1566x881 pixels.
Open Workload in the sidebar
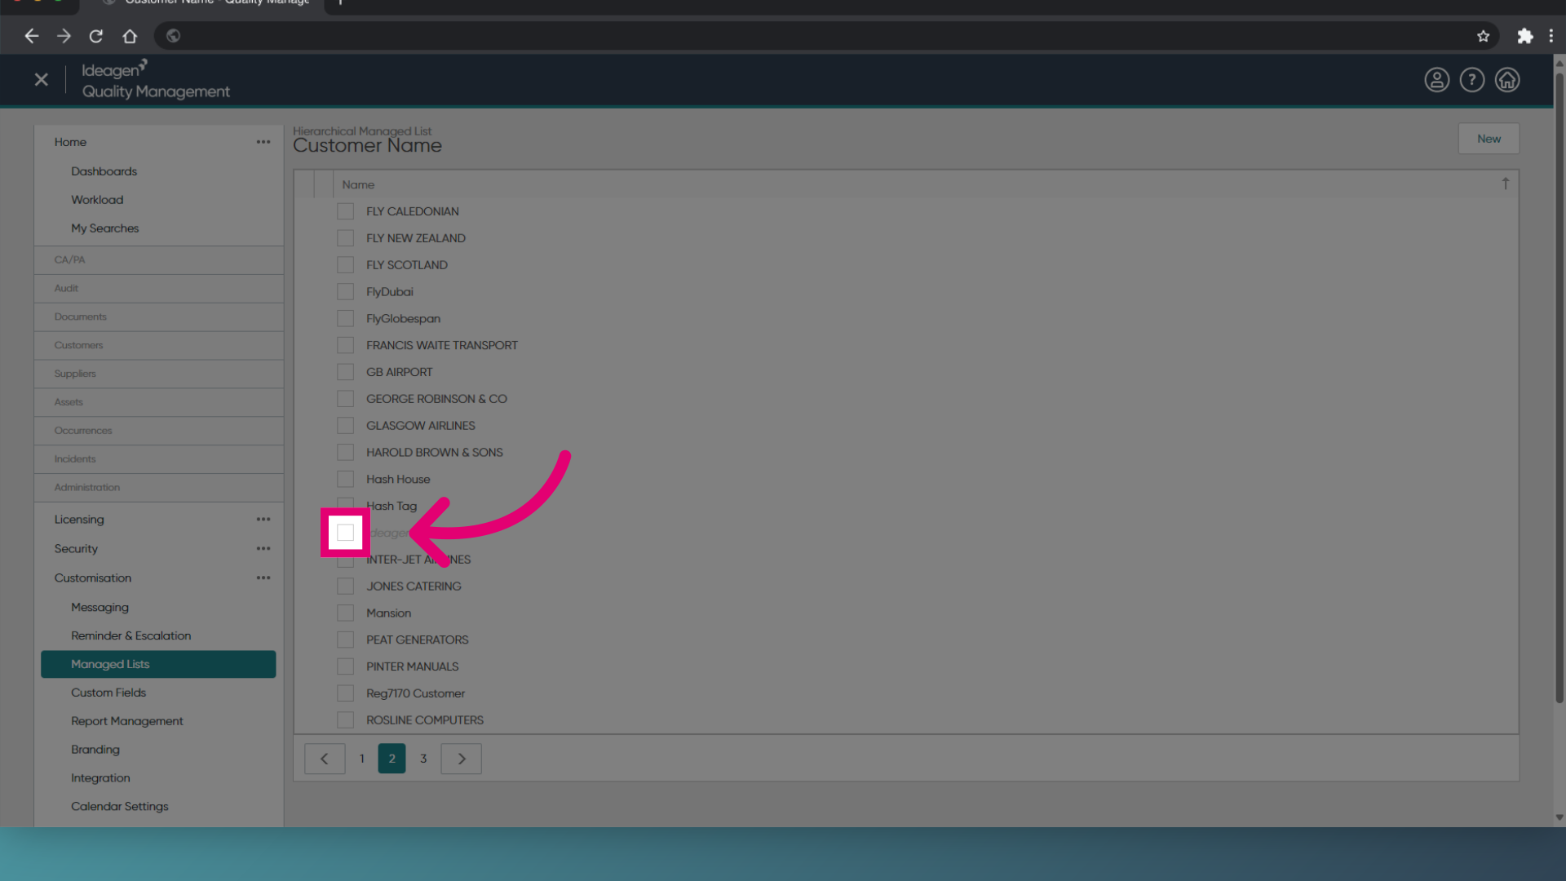97,200
